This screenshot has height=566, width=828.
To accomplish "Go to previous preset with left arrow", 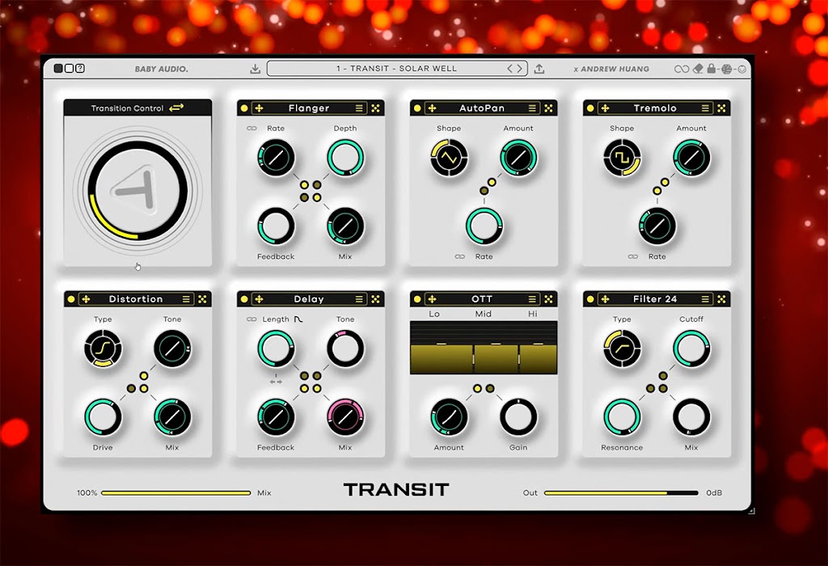I will [x=510, y=69].
